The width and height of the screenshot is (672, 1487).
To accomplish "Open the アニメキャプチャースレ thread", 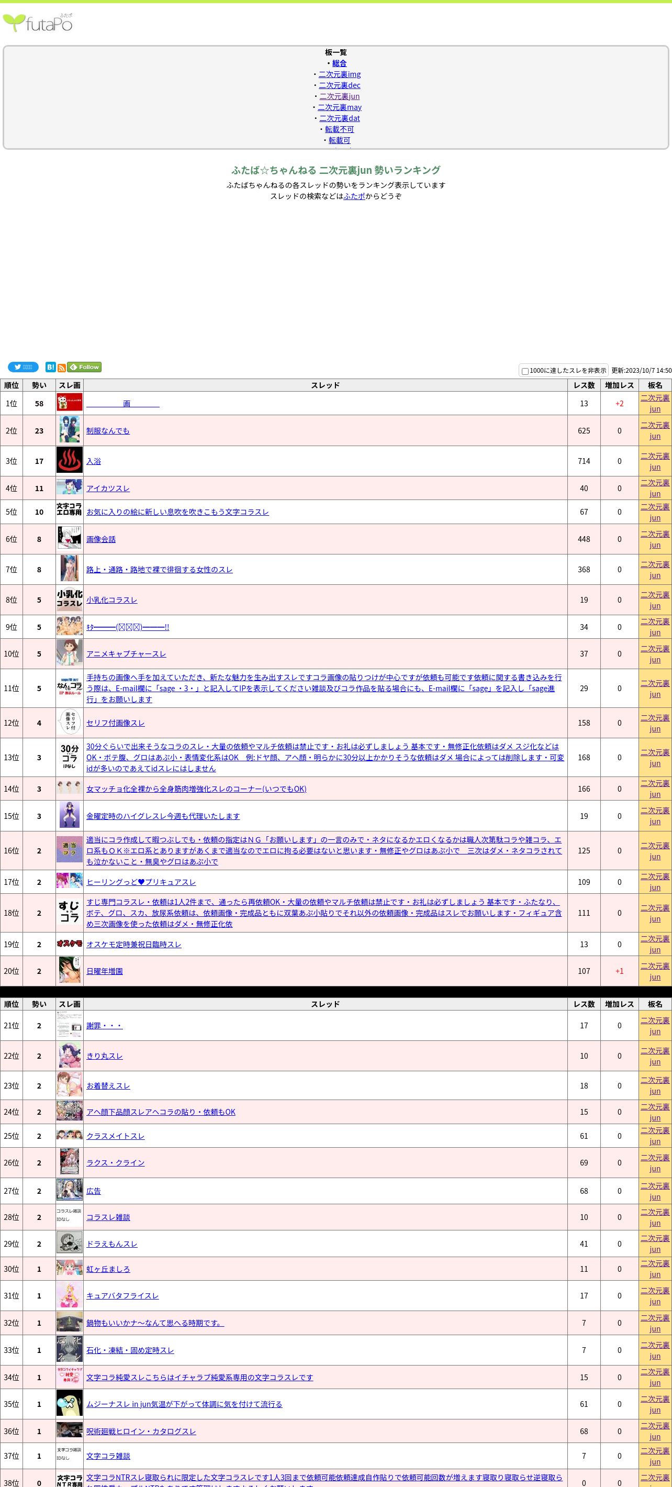I will coord(126,654).
